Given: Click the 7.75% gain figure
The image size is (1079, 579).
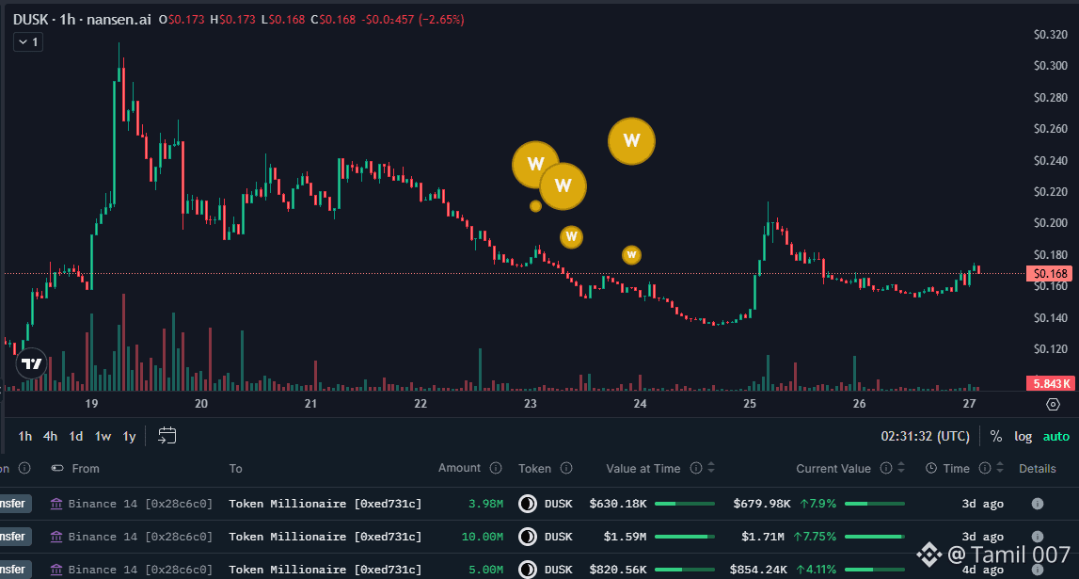Looking at the screenshot, I should (x=815, y=537).
